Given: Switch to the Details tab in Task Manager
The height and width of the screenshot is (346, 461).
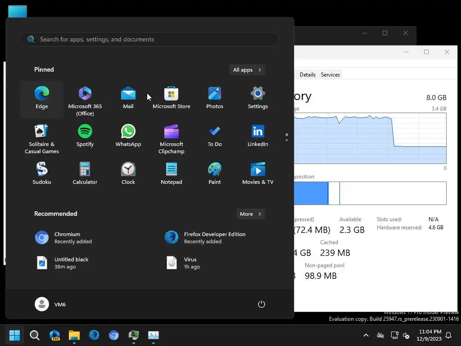Looking at the screenshot, I should click(x=307, y=75).
